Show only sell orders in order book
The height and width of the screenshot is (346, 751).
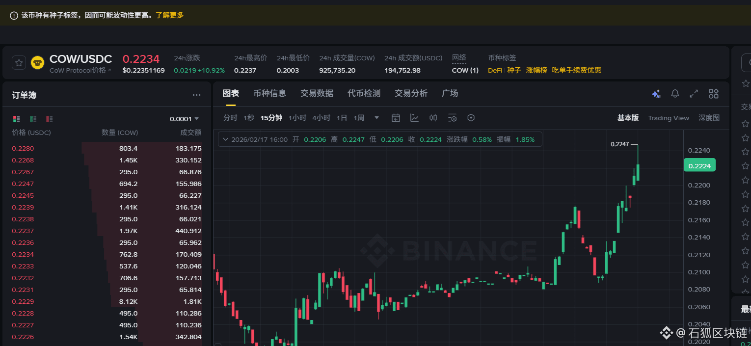point(49,119)
